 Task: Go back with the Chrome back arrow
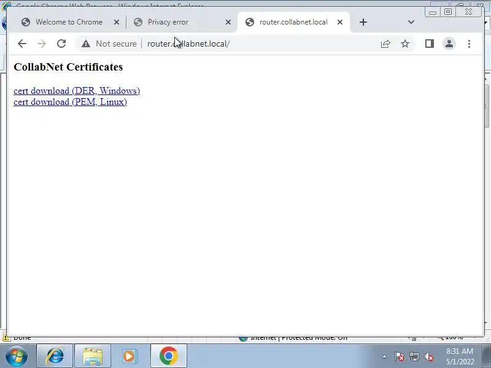pyautogui.click(x=22, y=44)
